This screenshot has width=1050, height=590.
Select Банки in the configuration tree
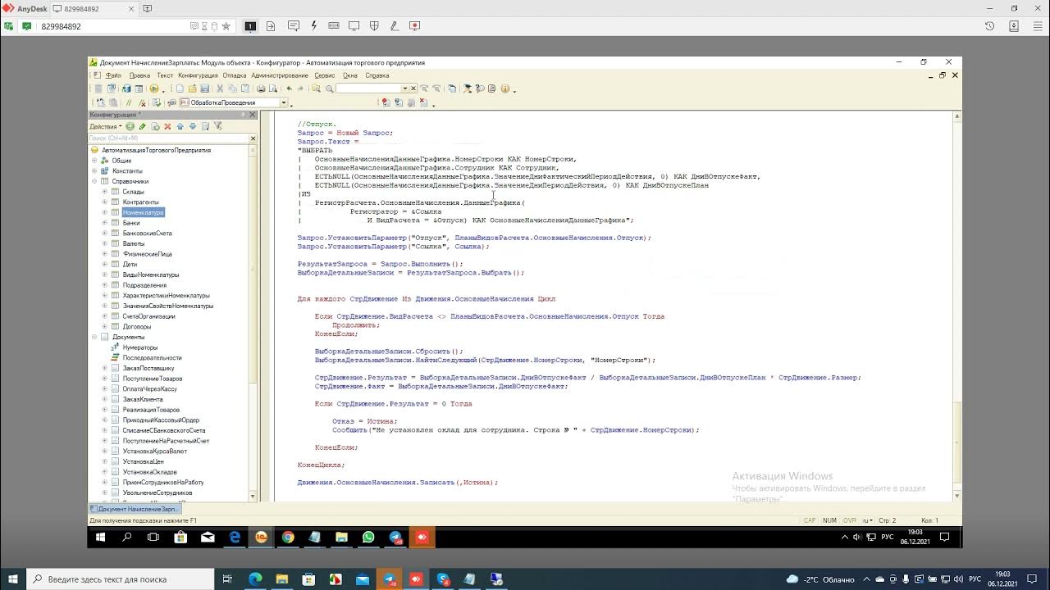click(131, 223)
